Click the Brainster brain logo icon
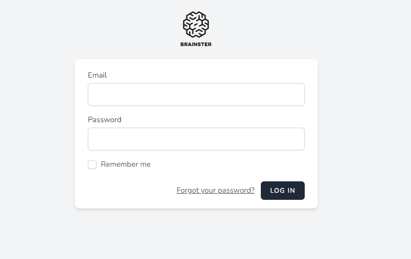This screenshot has width=411, height=259. pyautogui.click(x=196, y=24)
